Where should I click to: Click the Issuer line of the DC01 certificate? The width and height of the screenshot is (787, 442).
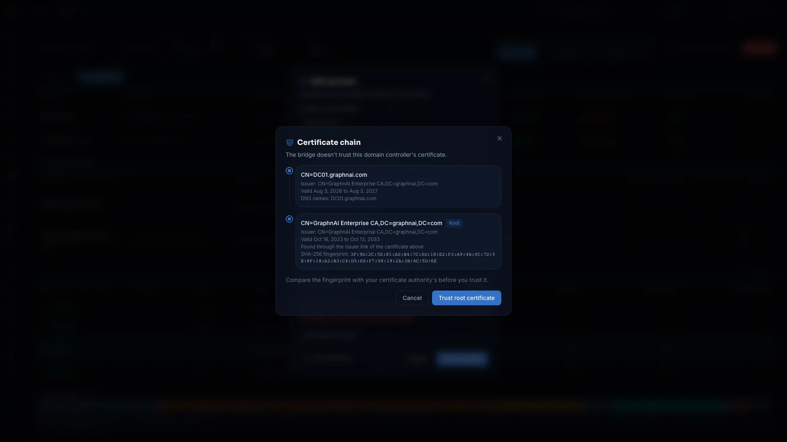pos(369,184)
